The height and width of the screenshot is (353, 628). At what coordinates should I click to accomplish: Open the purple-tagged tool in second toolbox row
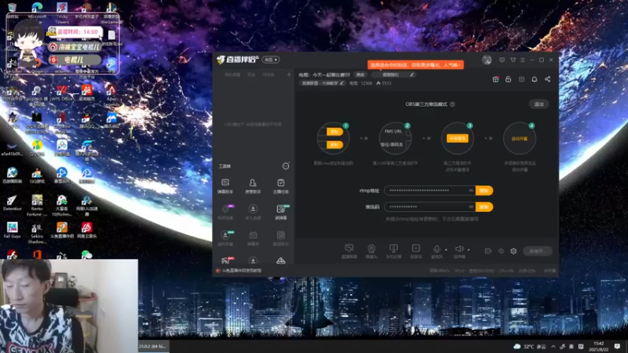point(225,212)
